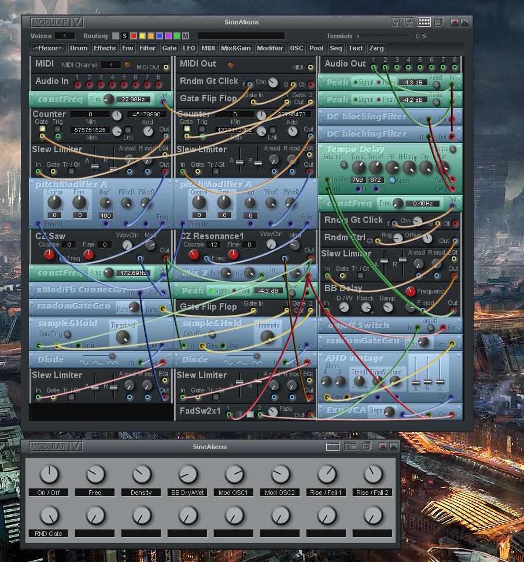Click the stacked pages icon in top window

(439, 22)
